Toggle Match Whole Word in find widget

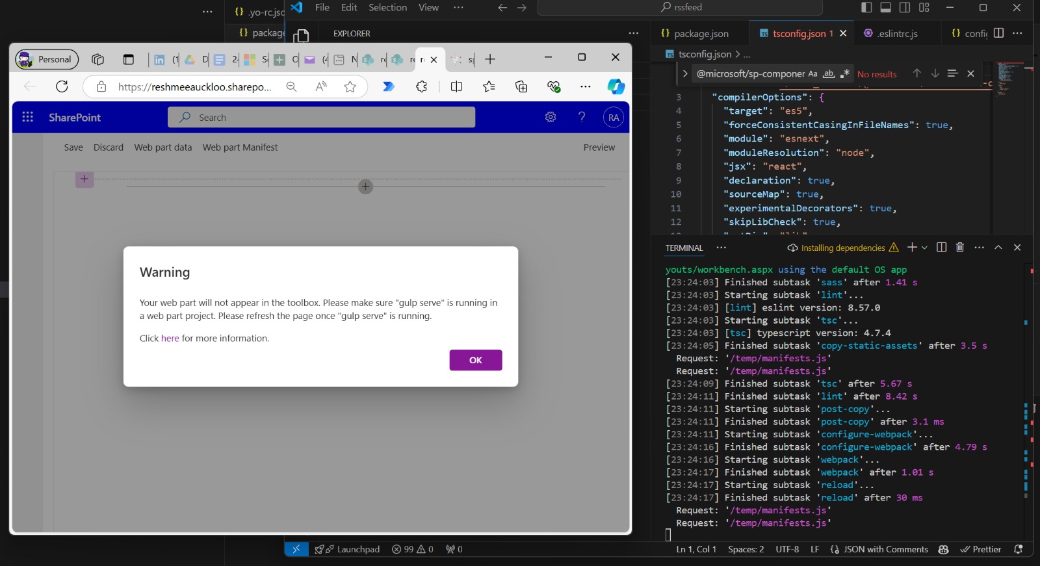coord(829,74)
